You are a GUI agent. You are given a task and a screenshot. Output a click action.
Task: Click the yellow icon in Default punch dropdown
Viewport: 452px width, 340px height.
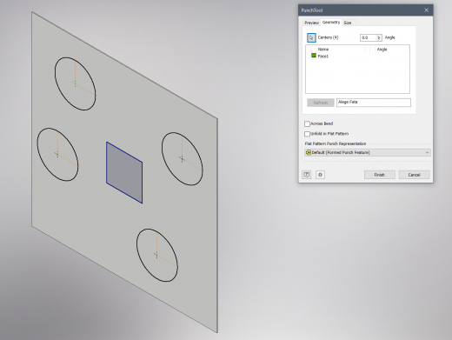309,152
